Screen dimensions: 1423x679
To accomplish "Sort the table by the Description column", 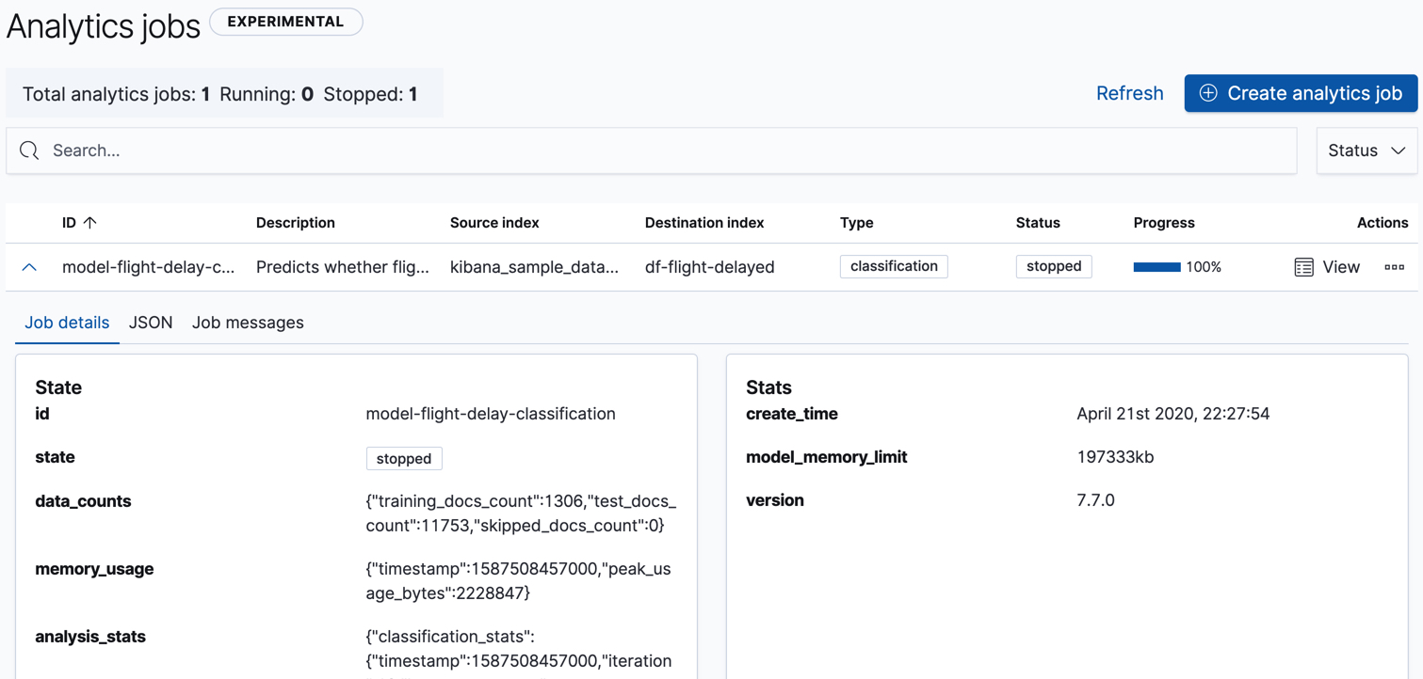I will 295,222.
